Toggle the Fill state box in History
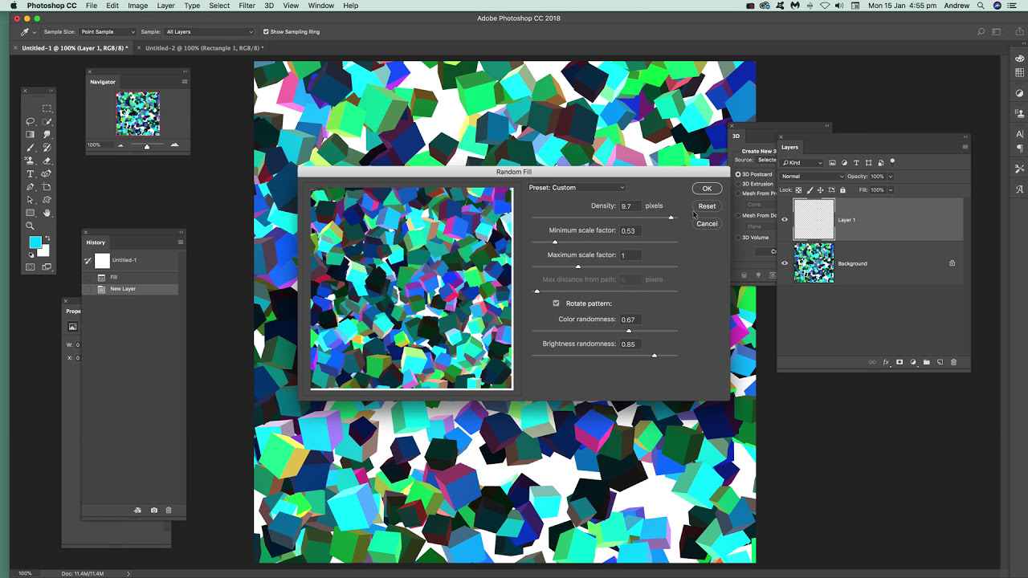 pyautogui.click(x=88, y=277)
